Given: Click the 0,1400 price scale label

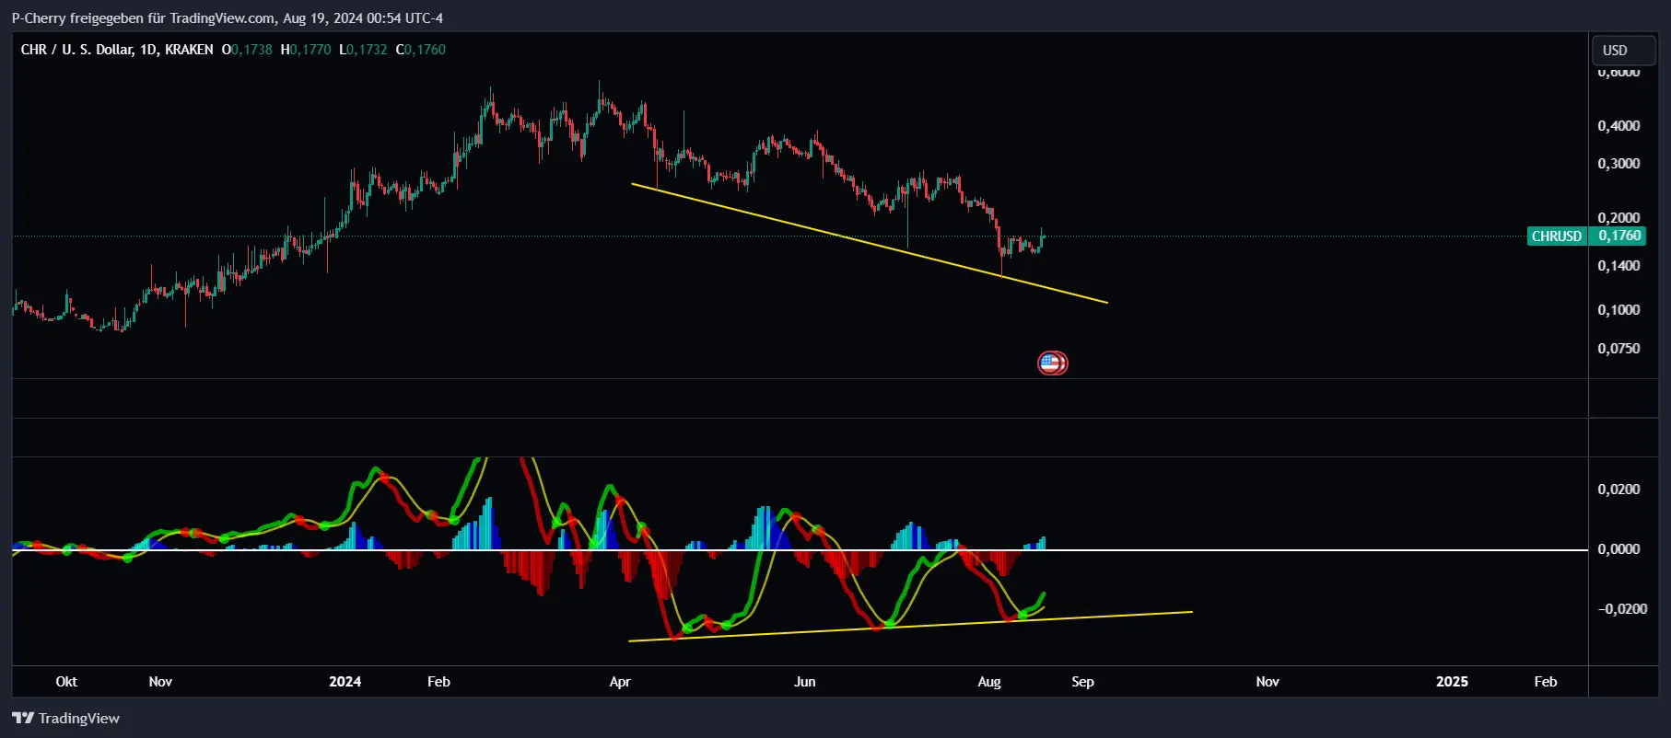Looking at the screenshot, I should [1618, 266].
